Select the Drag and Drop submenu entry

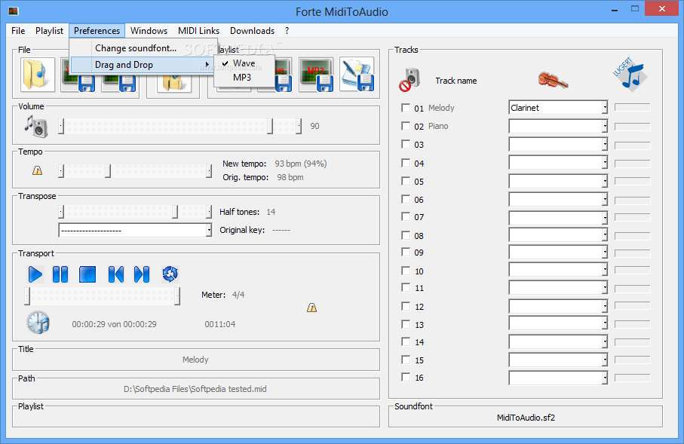[143, 65]
